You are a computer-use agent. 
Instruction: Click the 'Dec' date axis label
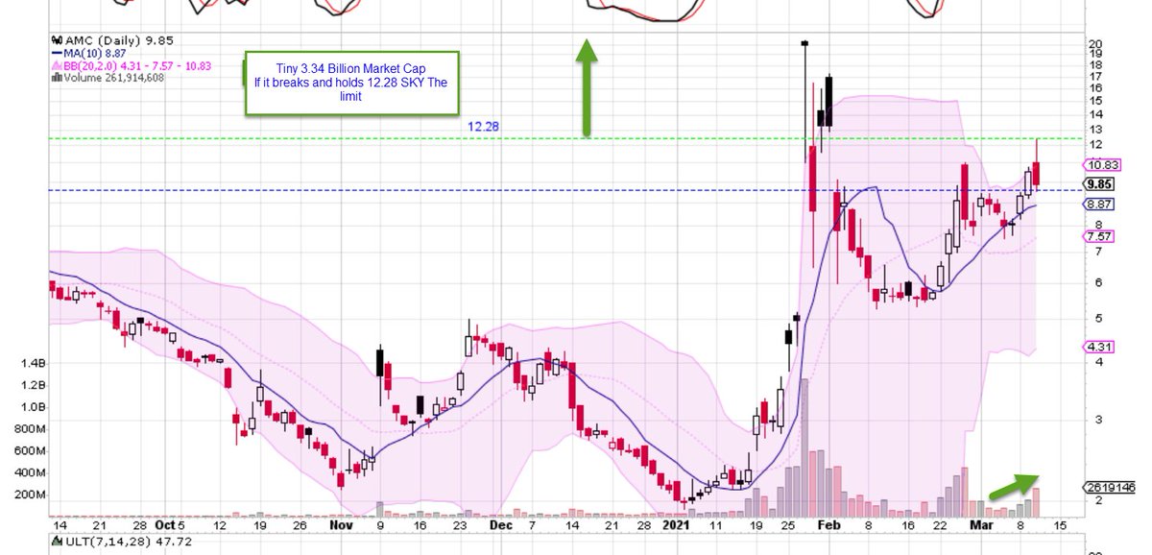point(502,526)
